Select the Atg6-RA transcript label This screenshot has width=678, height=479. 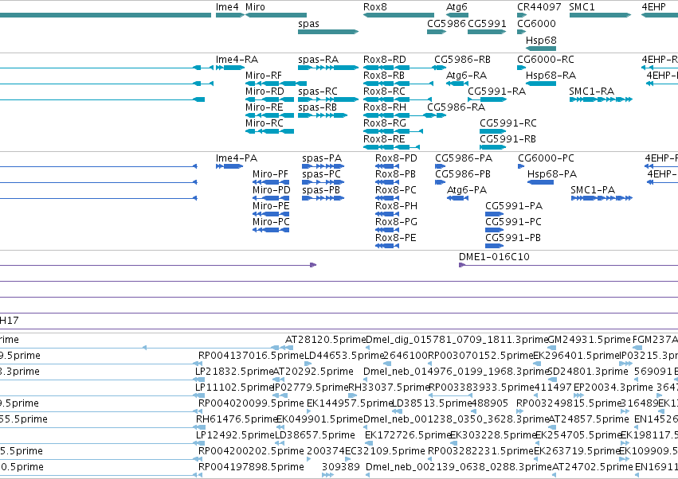click(x=467, y=76)
